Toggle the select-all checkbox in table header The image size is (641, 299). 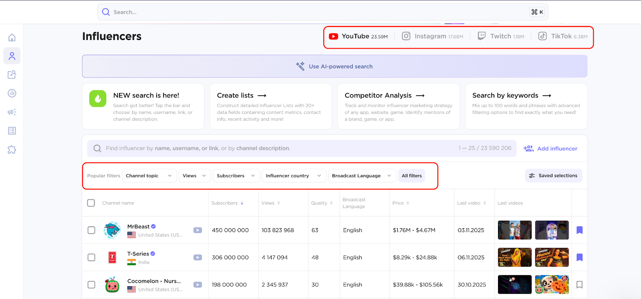tap(91, 203)
